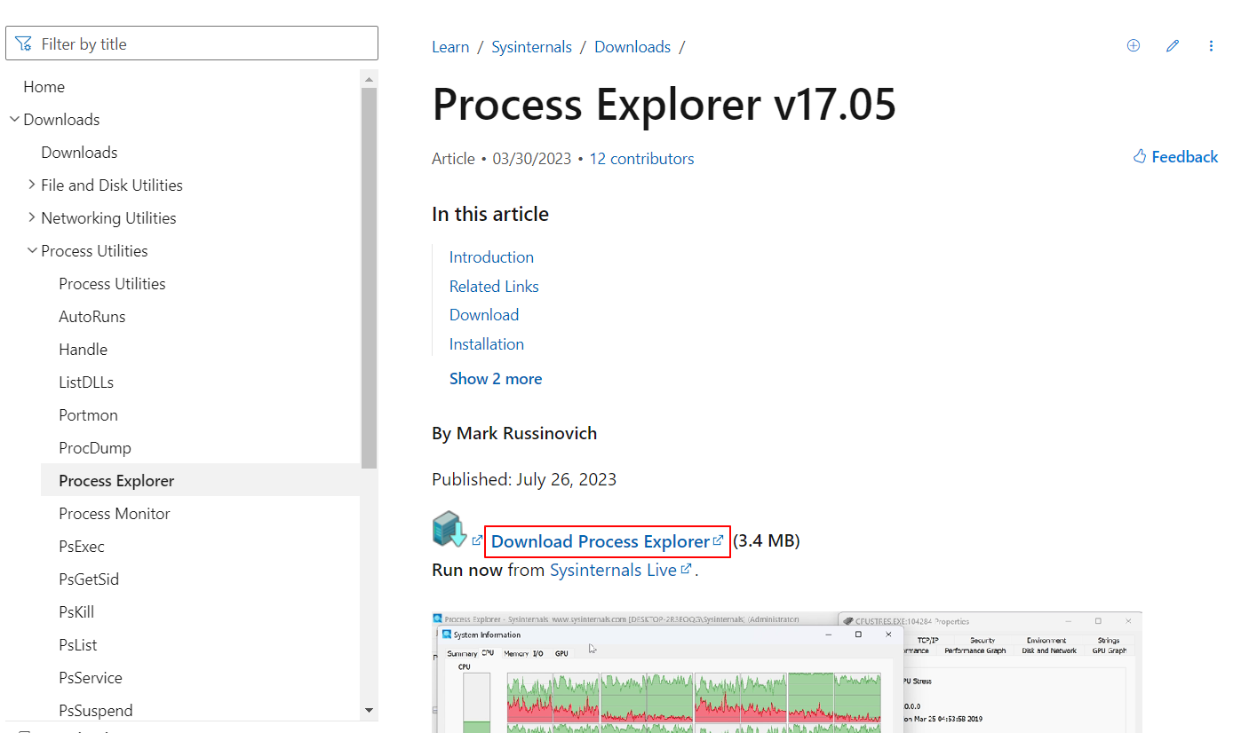Expand Networking Utilities section
The image size is (1241, 733).
[32, 217]
